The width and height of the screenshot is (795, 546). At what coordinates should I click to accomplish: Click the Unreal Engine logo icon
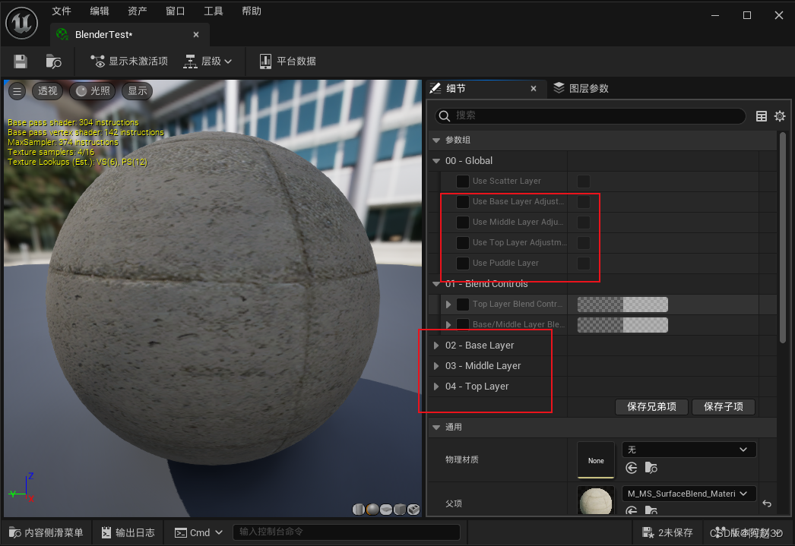pyautogui.click(x=21, y=23)
